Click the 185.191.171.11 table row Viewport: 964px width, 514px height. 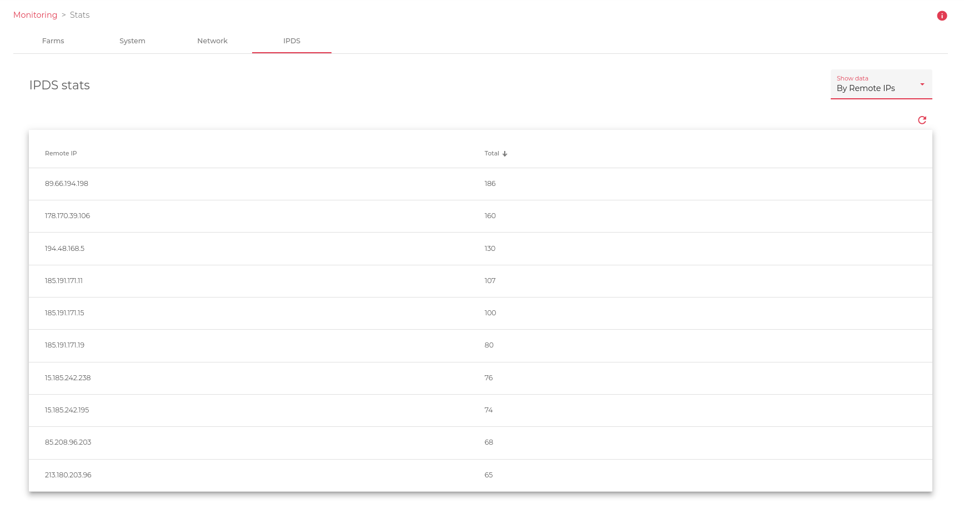tap(64, 281)
